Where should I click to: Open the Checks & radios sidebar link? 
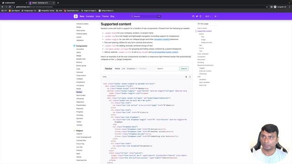[82, 24]
